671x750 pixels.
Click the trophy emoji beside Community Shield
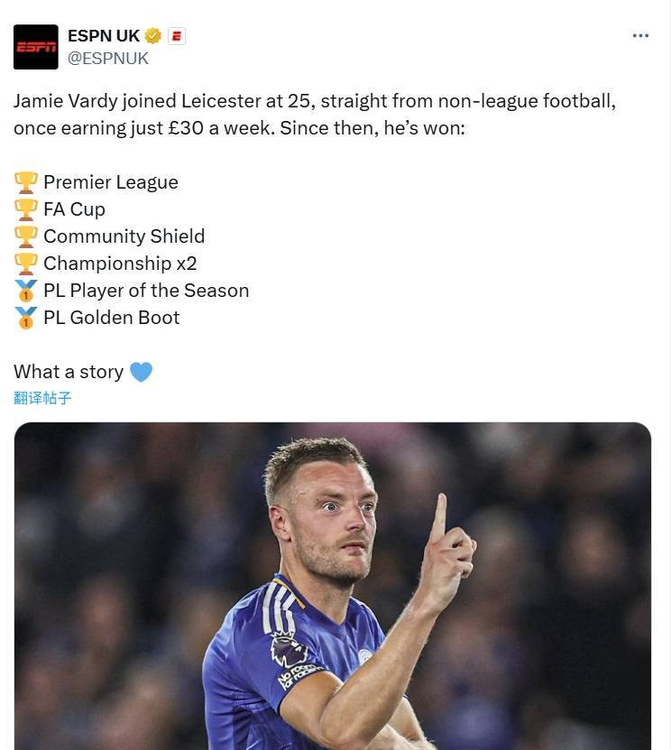(x=23, y=236)
